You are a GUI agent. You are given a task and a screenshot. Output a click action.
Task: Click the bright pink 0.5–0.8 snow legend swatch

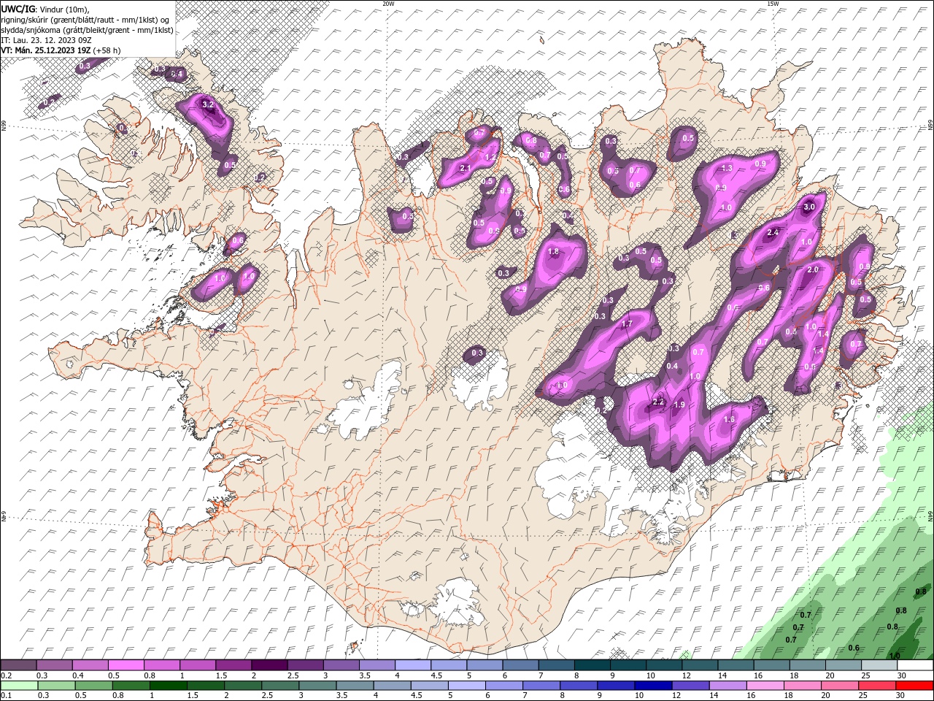pos(127,665)
